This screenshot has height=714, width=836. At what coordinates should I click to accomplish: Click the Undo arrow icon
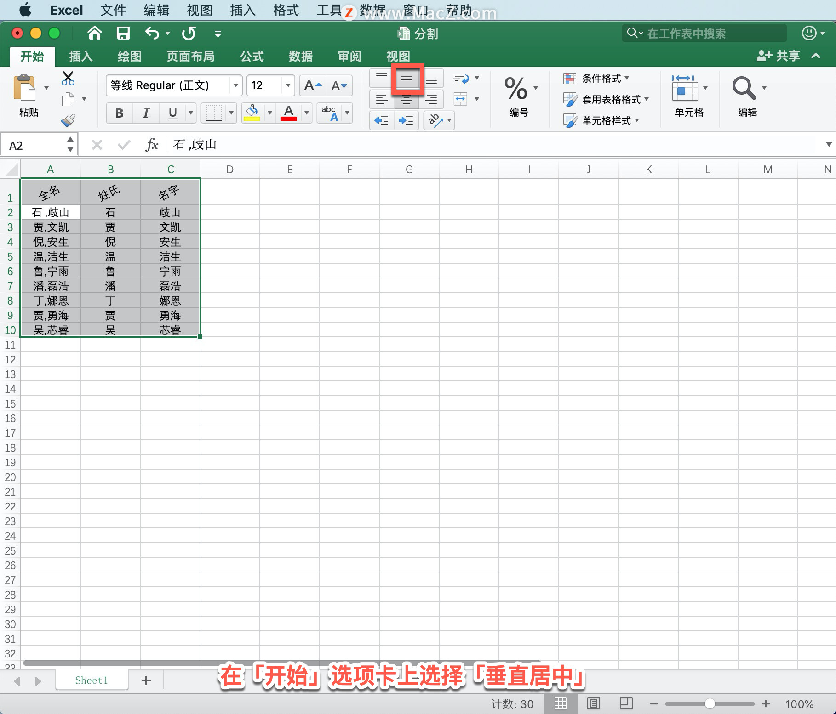(x=152, y=33)
